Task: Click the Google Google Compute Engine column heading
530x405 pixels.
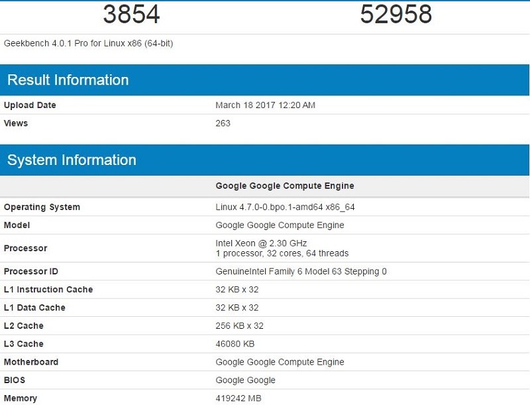Action: click(x=285, y=186)
